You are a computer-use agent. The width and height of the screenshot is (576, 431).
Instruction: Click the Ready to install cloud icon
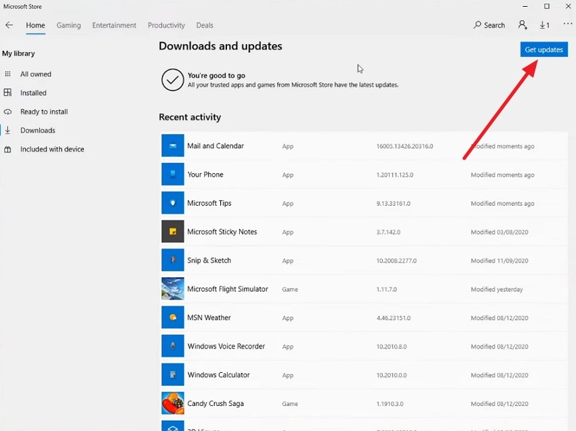[x=7, y=112]
